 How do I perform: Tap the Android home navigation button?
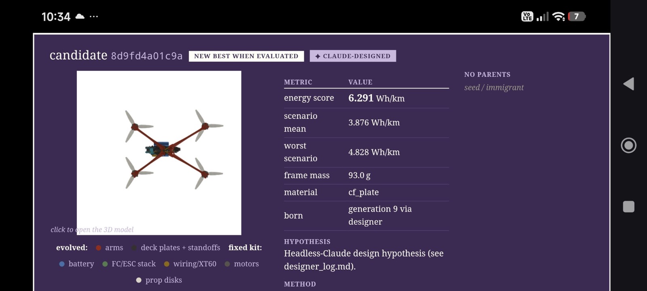pyautogui.click(x=628, y=145)
